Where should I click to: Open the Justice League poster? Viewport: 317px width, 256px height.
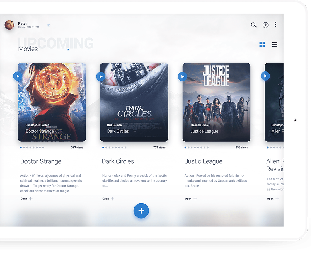[216, 102]
